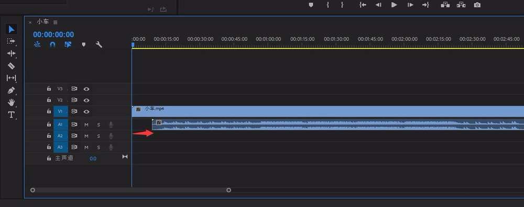The width and height of the screenshot is (524, 207).
Task: Select the Razor tool
Action: 11,66
